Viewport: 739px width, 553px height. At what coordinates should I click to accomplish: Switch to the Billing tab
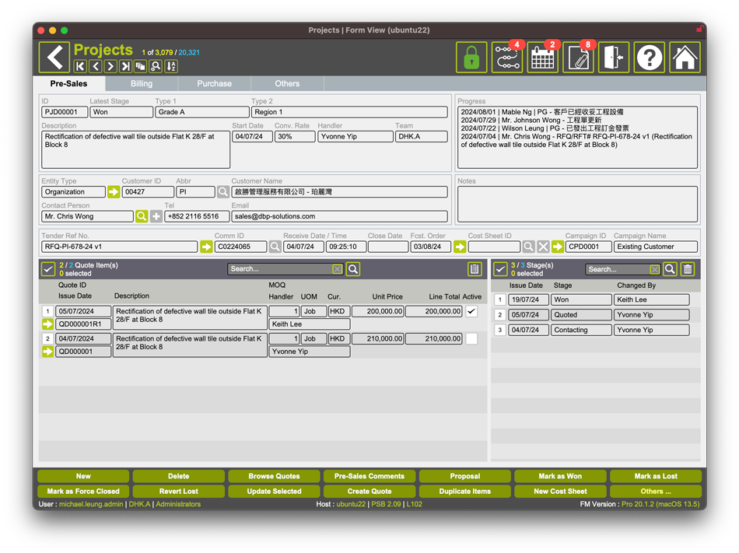click(142, 83)
